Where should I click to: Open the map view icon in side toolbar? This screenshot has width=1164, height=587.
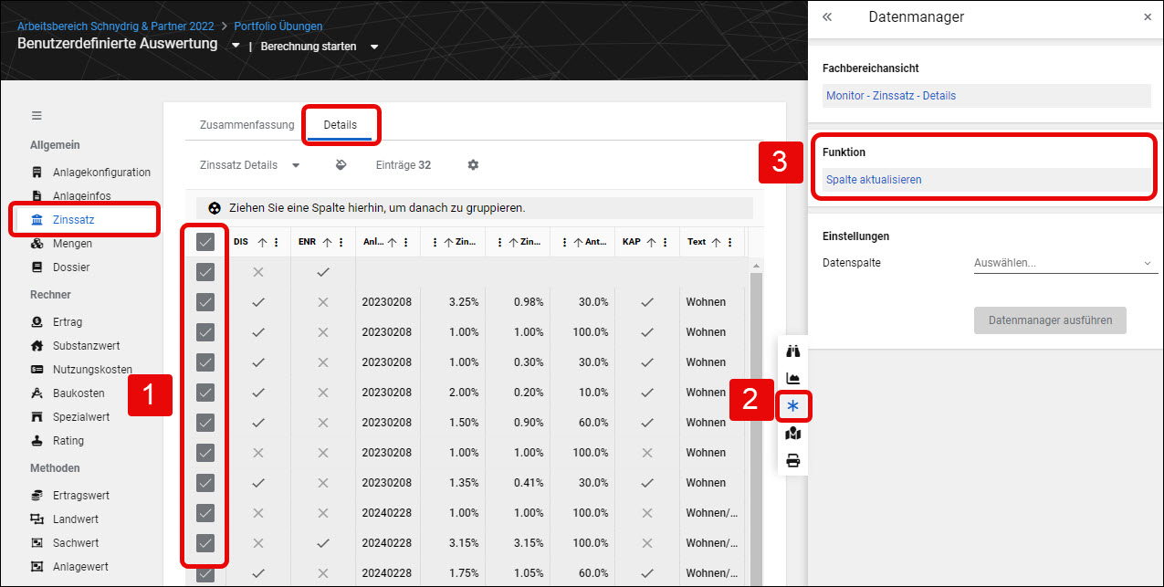pos(792,433)
